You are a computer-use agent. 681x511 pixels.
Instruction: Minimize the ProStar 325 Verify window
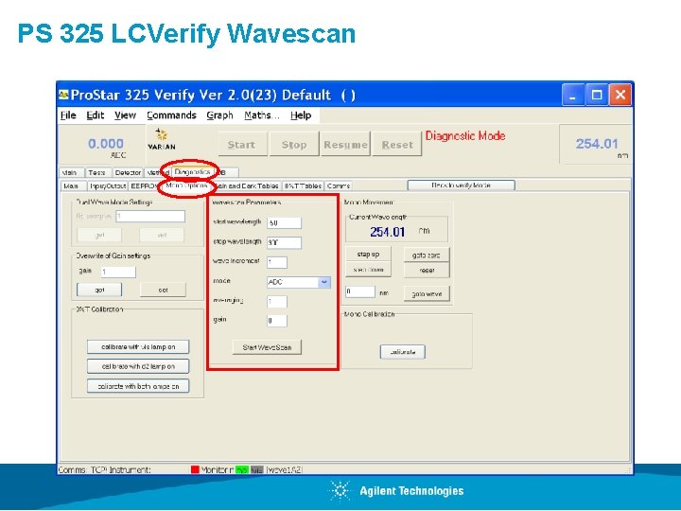572,95
